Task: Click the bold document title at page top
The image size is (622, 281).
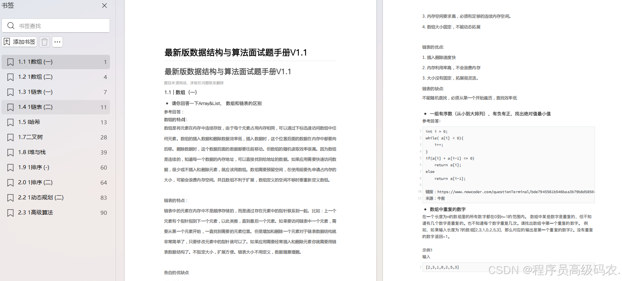Action: click(236, 53)
